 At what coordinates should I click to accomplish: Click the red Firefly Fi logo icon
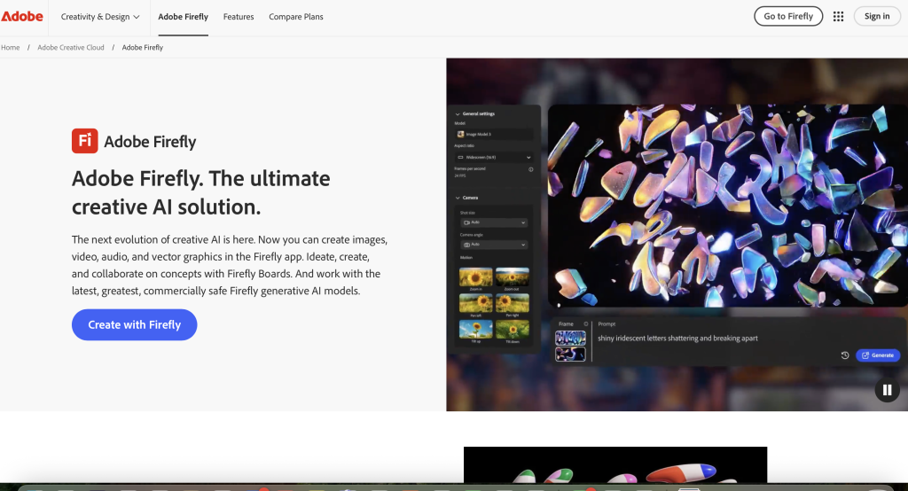pos(84,141)
